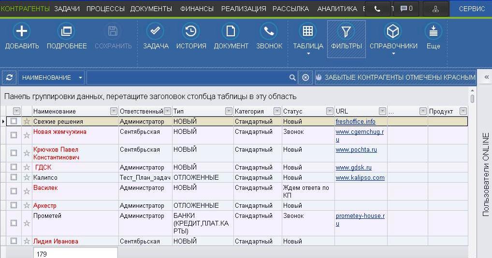Check the Калипсо row checkbox
492x258 pixels.
pyautogui.click(x=14, y=177)
